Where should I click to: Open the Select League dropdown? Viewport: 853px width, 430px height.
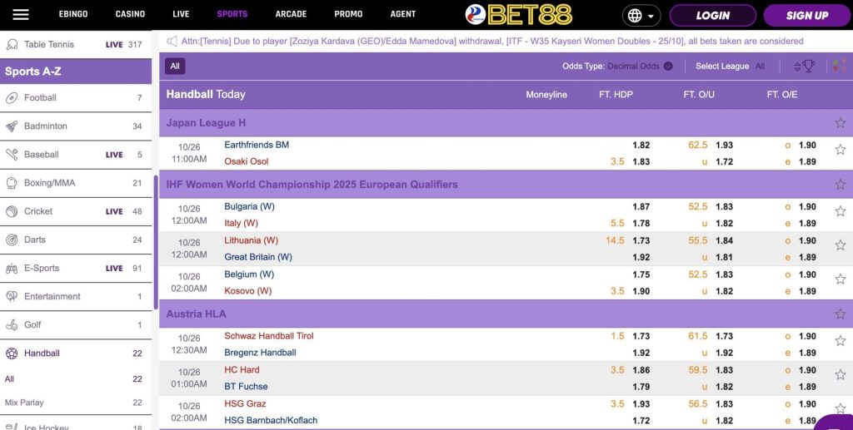731,67
